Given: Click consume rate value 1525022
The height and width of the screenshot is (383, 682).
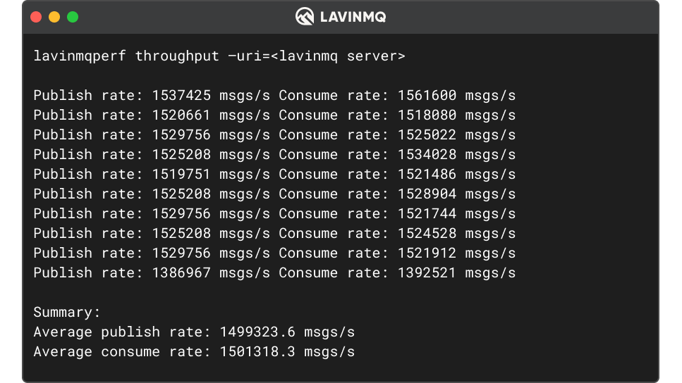Looking at the screenshot, I should [427, 134].
